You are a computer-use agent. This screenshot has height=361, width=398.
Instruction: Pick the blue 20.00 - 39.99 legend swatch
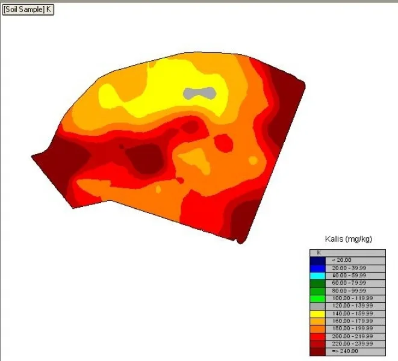317,268
